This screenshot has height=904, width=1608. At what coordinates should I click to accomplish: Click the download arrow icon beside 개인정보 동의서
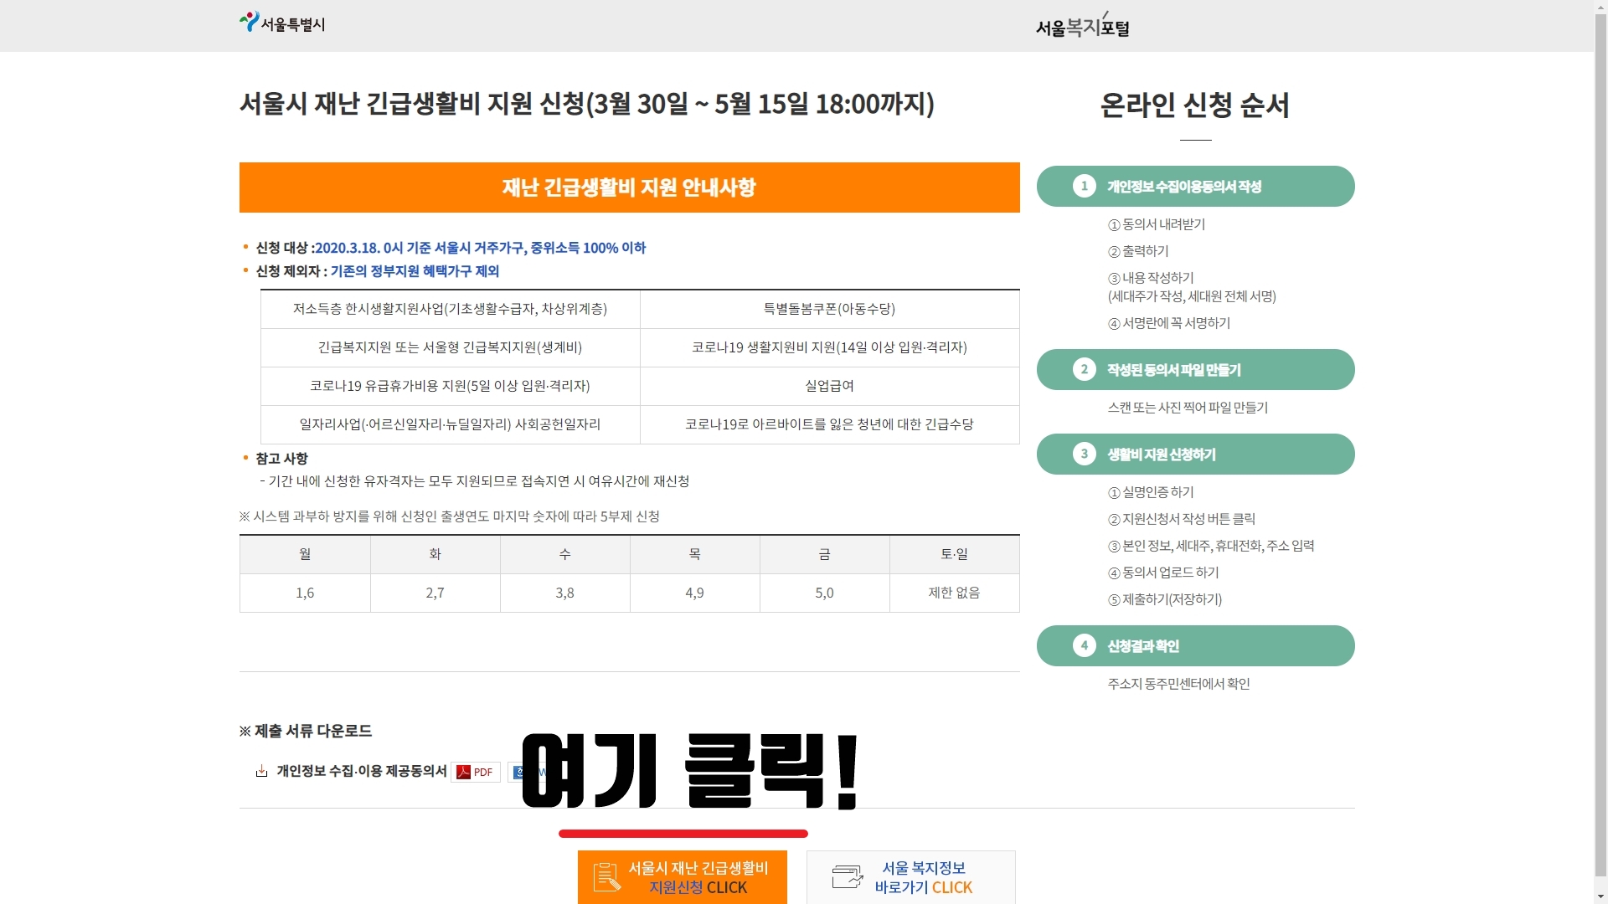[x=261, y=771]
